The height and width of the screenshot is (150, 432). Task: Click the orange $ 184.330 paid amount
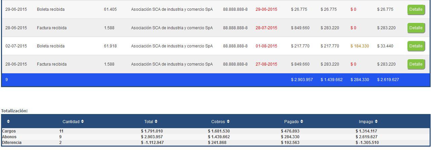360,46
